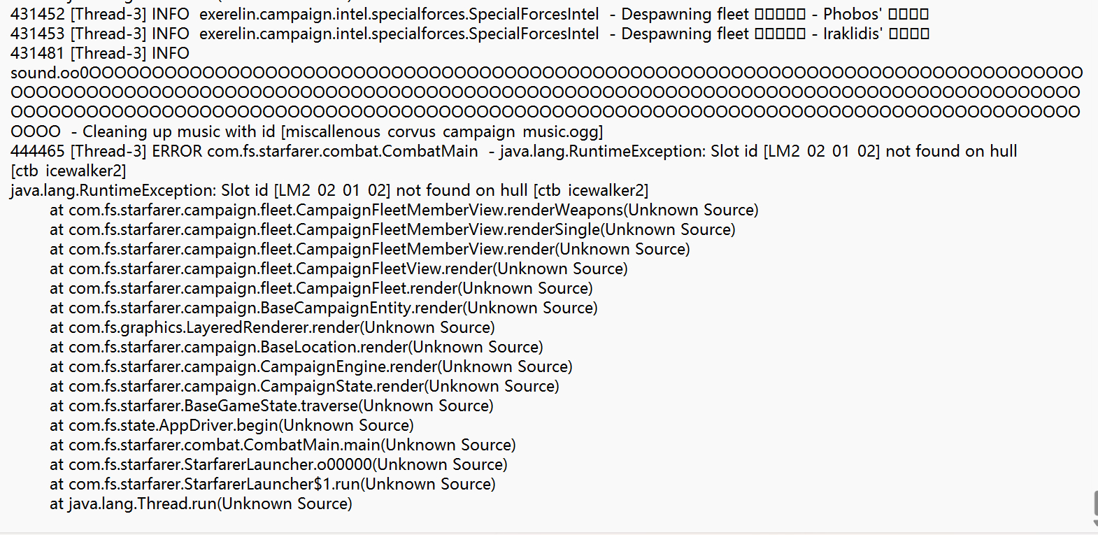
Task: Click the scroll-down arrow at bottom right
Action: tap(1095, 523)
